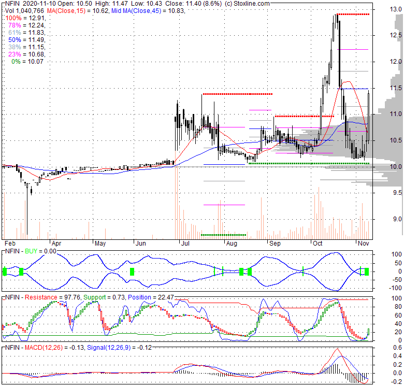
Task: Click the 11.5 price axis label
Action: [396, 88]
